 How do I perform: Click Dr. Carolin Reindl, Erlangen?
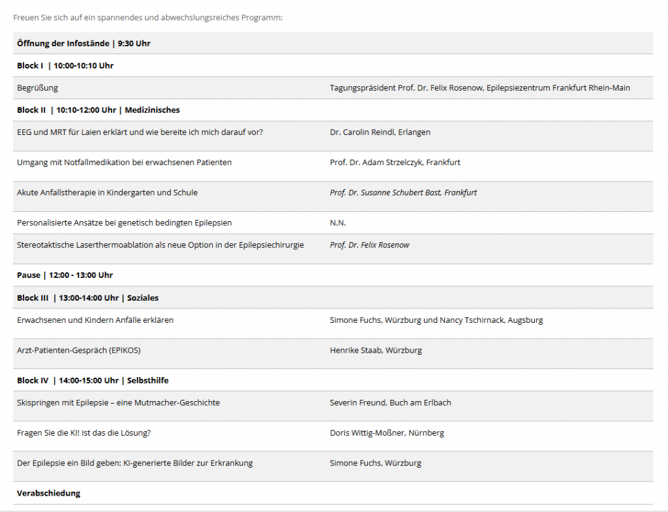[x=380, y=132]
